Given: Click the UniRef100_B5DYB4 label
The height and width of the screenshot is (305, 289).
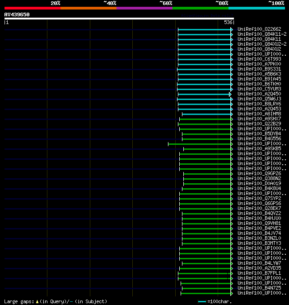Looking at the screenshot, I should [x=259, y=133].
